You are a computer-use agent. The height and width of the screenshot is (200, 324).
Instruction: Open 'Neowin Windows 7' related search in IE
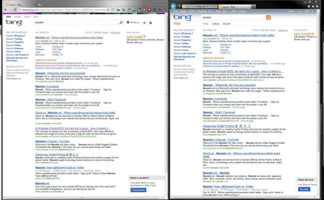[183, 34]
